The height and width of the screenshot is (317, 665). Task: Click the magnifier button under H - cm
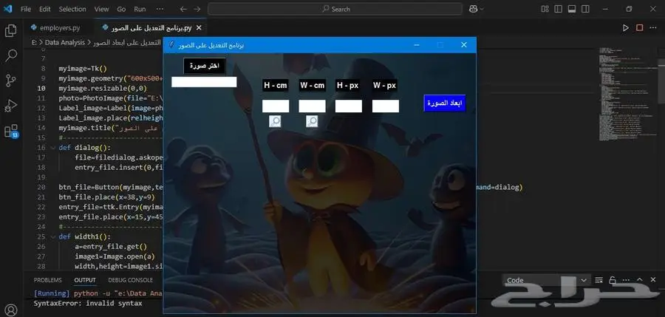(275, 122)
